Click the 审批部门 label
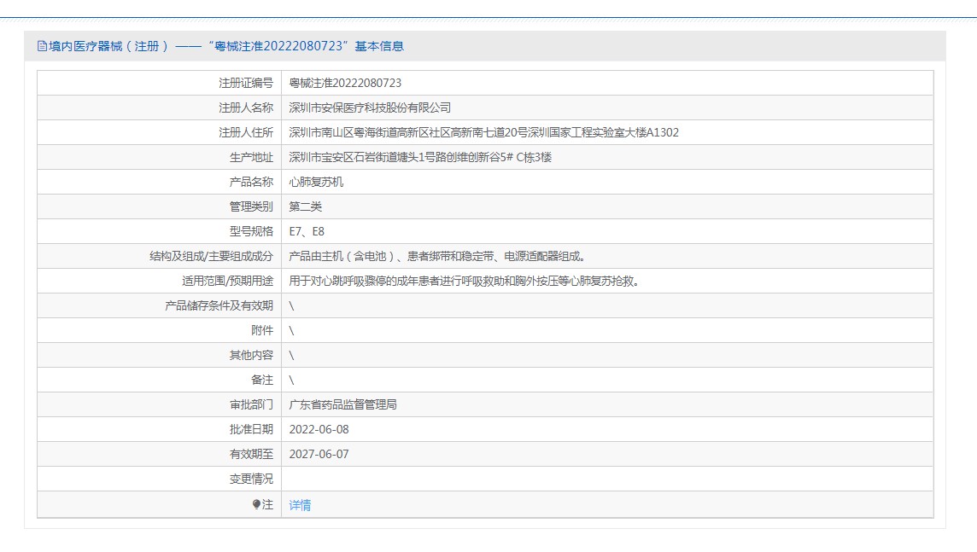977x552 pixels. pos(251,404)
